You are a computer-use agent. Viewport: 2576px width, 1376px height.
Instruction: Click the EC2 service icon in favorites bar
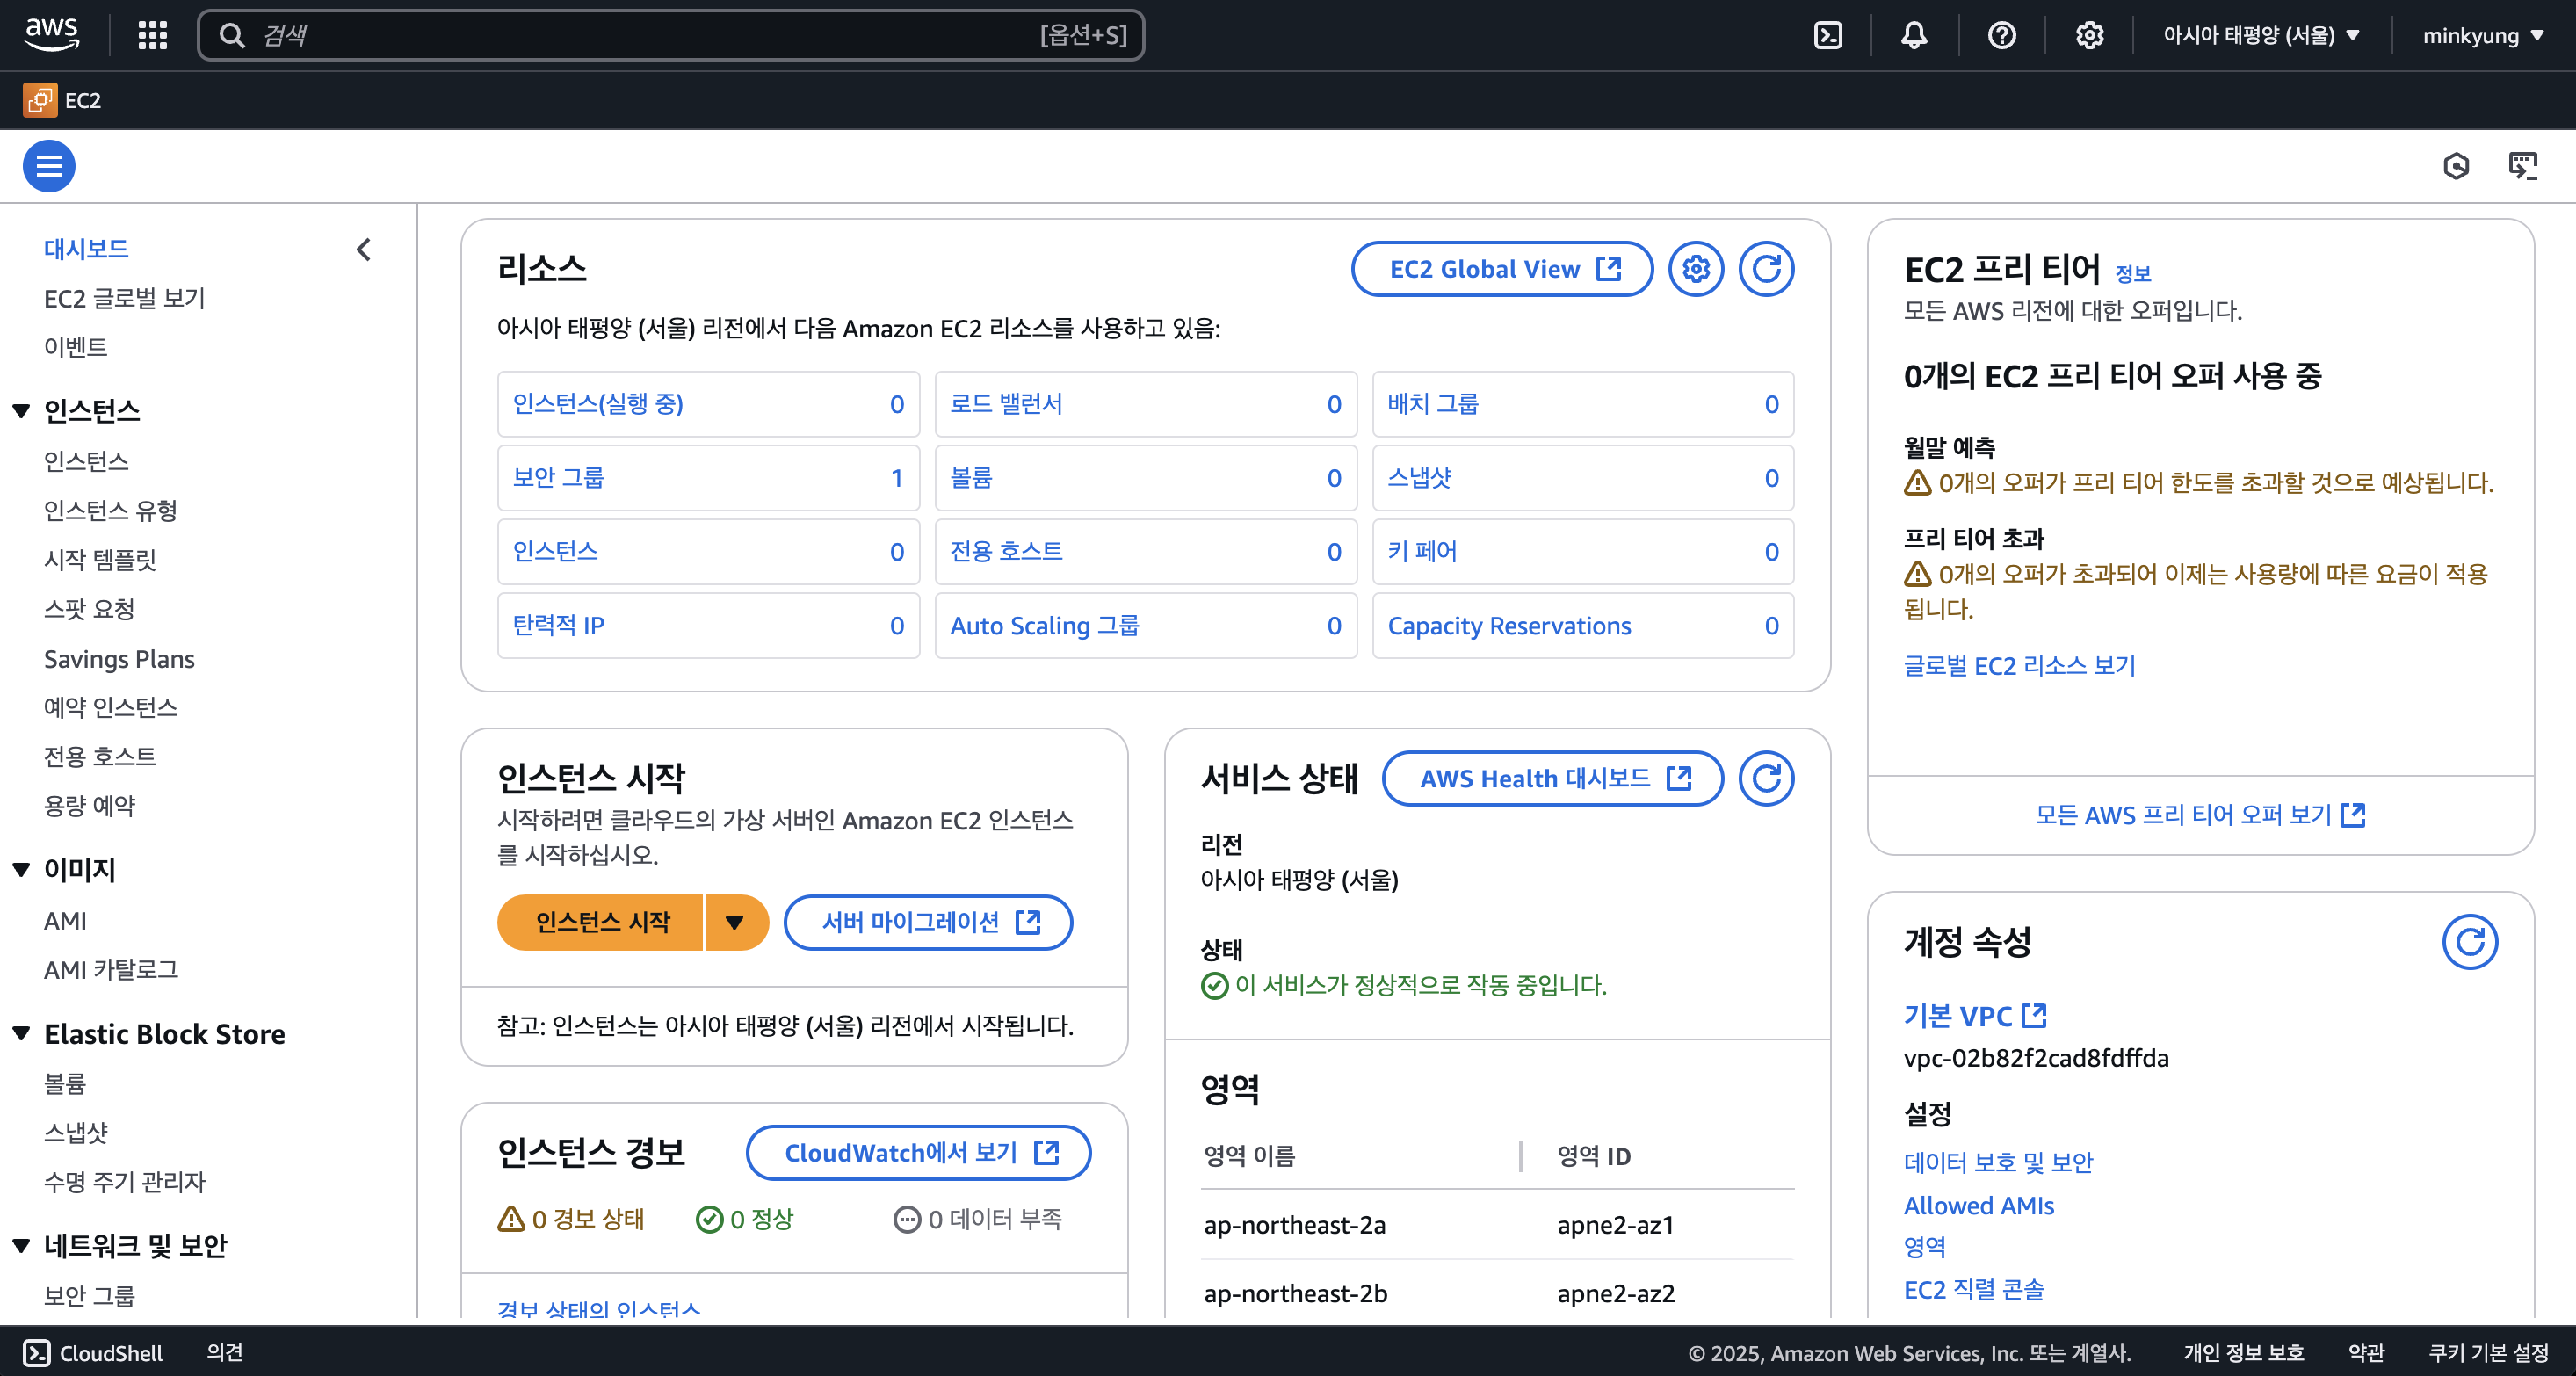click(x=40, y=100)
